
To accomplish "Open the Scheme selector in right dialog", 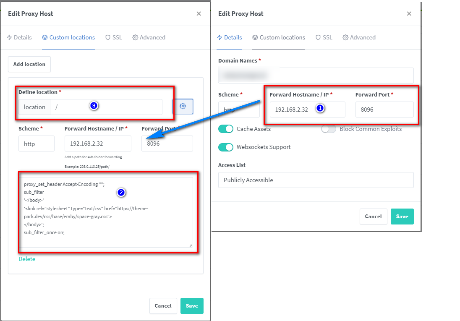I will (238, 110).
